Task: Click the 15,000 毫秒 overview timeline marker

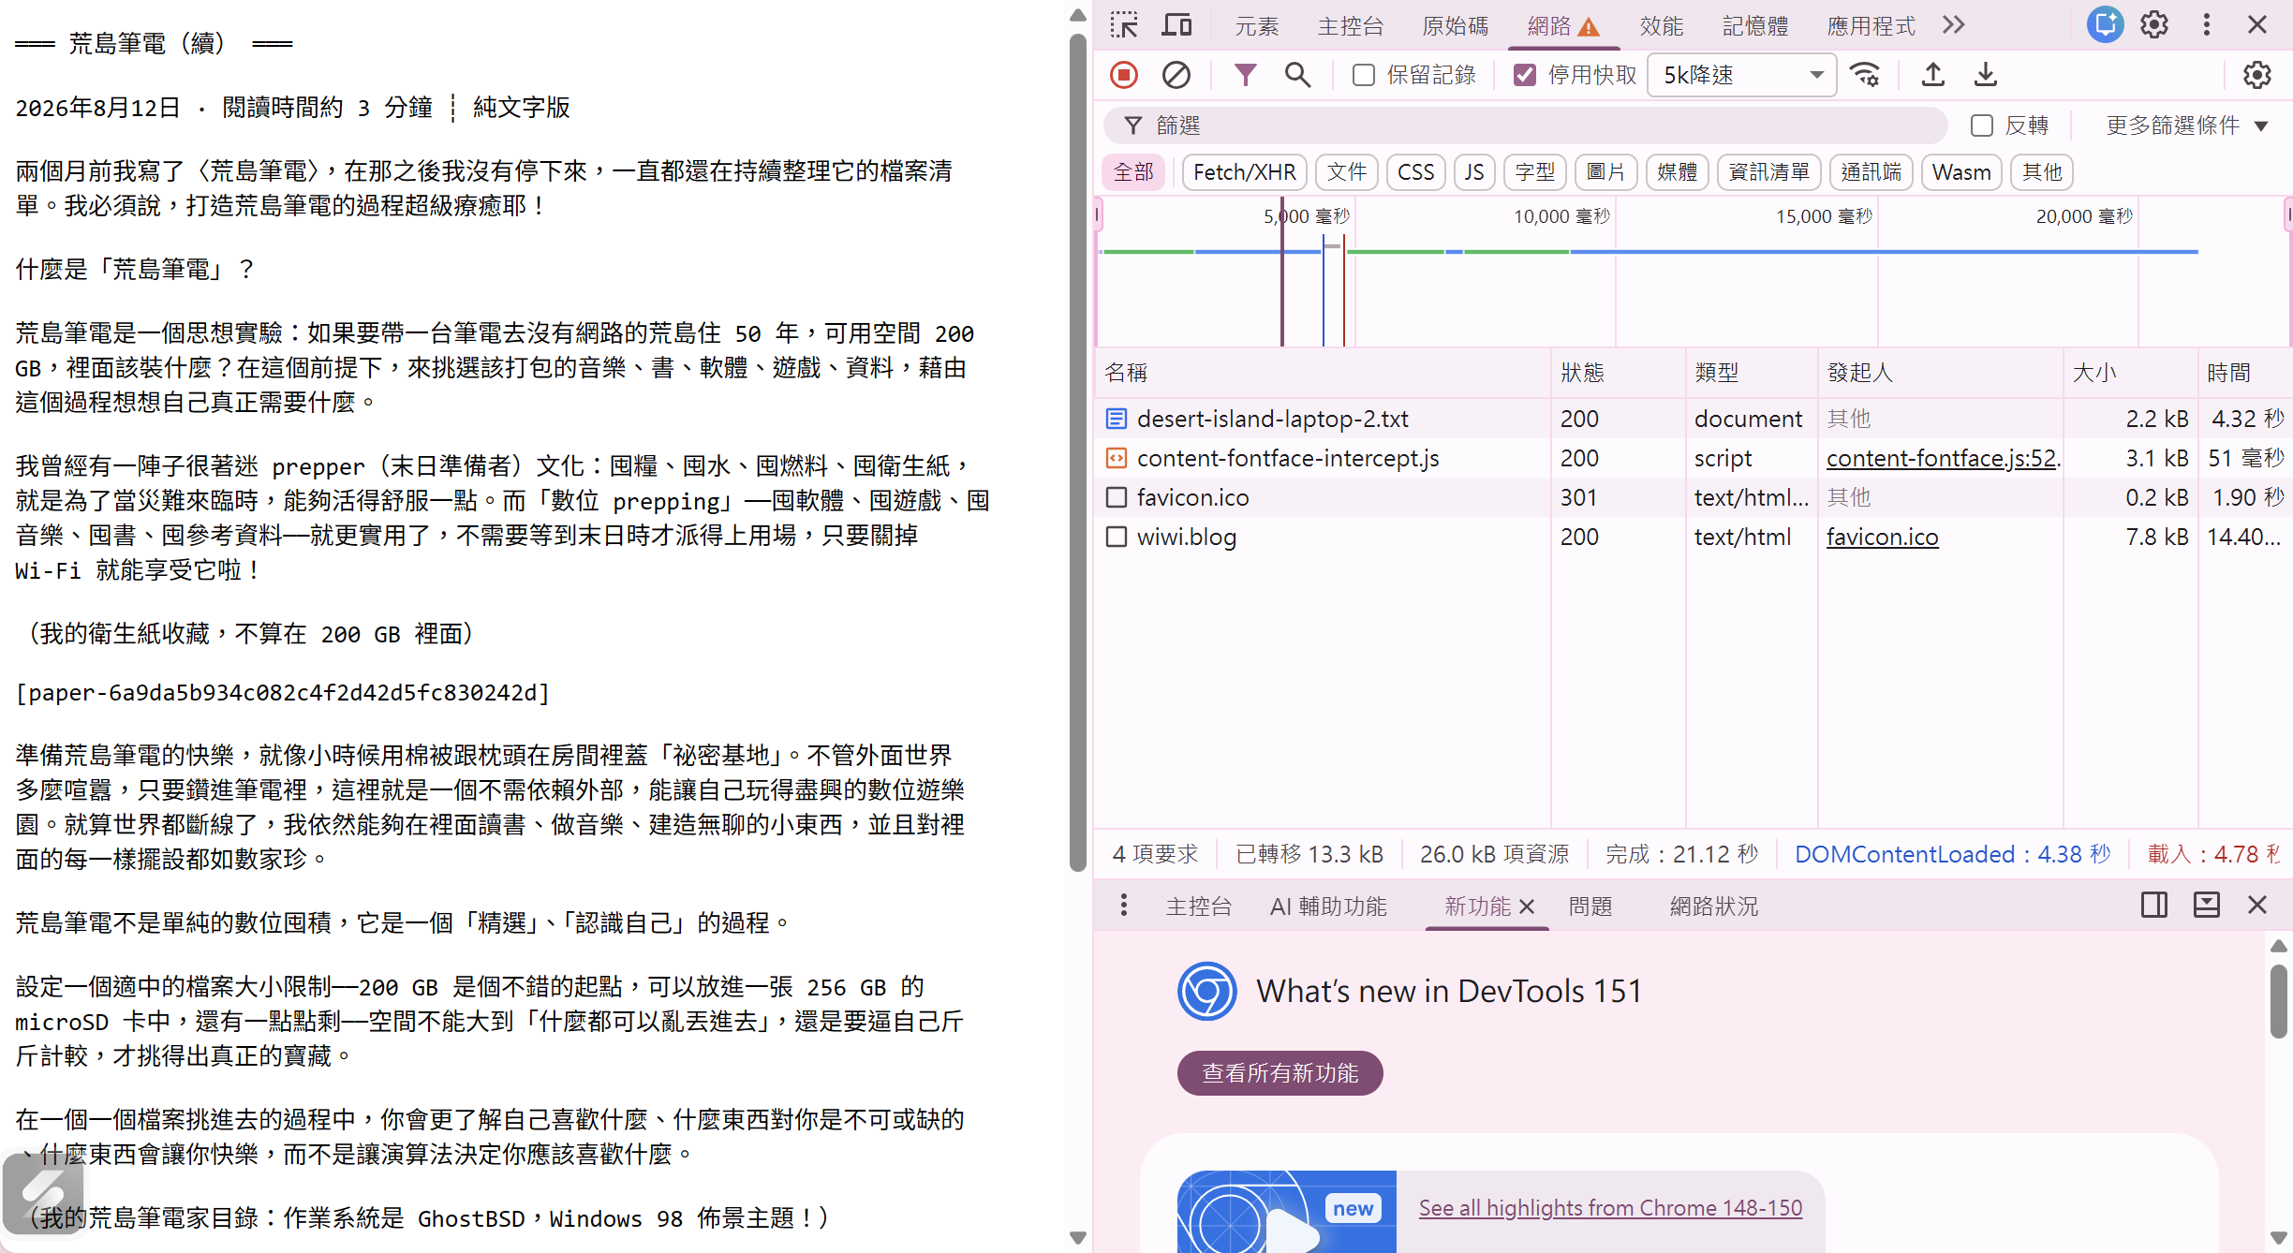Action: 1824,216
